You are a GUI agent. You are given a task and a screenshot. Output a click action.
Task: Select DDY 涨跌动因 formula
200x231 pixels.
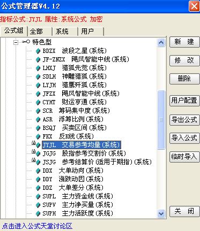point(73,180)
